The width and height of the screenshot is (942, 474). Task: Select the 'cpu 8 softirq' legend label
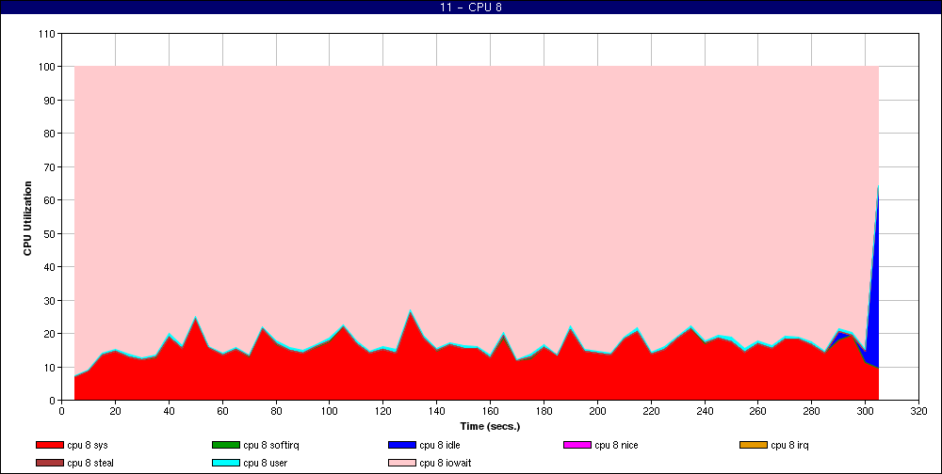point(271,445)
